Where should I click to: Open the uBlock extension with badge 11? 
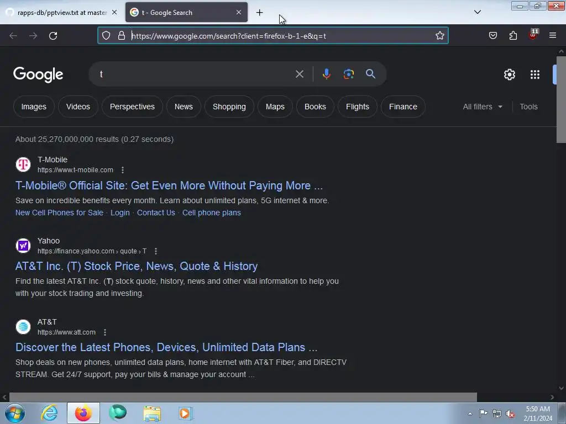(533, 35)
